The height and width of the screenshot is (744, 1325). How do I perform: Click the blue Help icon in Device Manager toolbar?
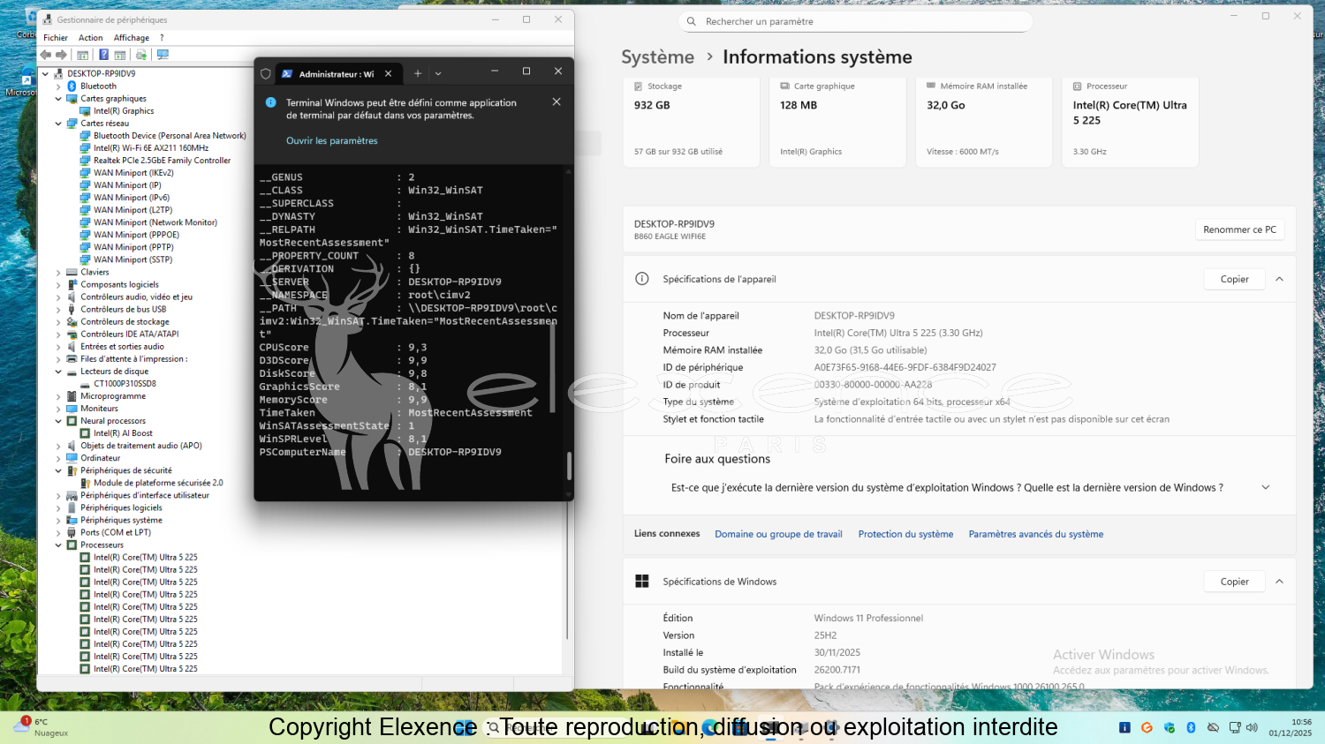103,55
